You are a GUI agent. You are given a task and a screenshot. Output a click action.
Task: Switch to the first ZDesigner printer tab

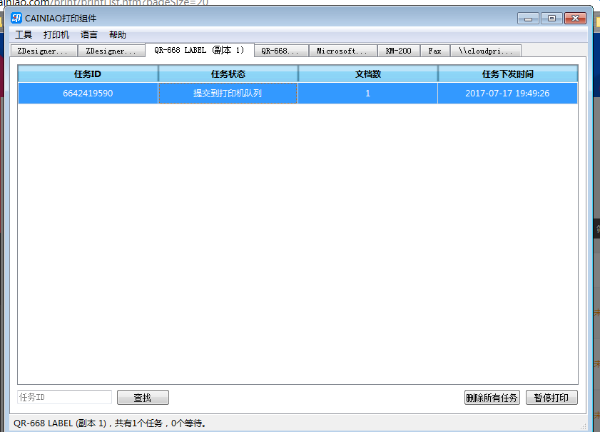tap(44, 51)
